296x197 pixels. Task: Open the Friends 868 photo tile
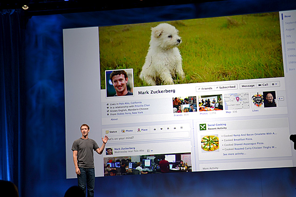[185, 105]
